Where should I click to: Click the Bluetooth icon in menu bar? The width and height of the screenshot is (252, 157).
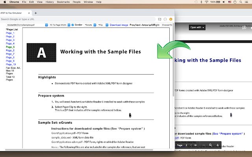[201, 2]
